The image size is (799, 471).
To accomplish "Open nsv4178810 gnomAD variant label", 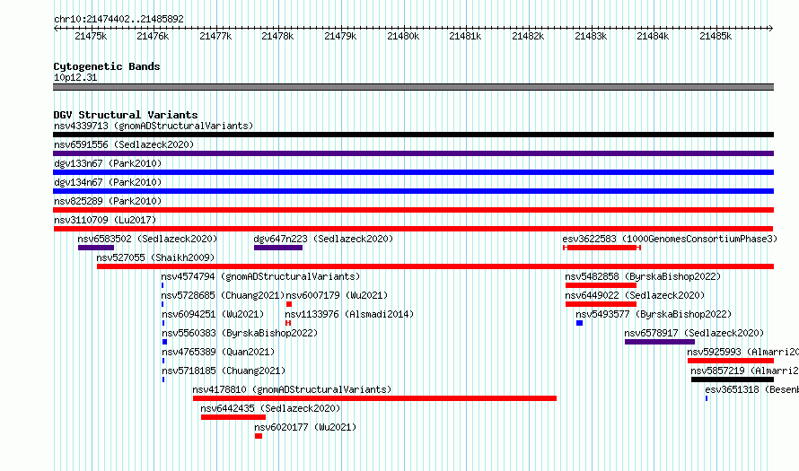I will coord(292,389).
